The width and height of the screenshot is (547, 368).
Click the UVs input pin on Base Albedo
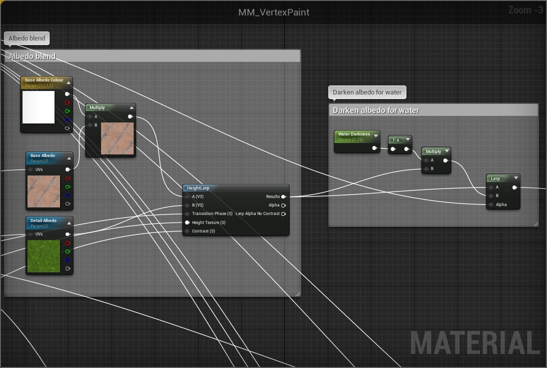point(31,169)
